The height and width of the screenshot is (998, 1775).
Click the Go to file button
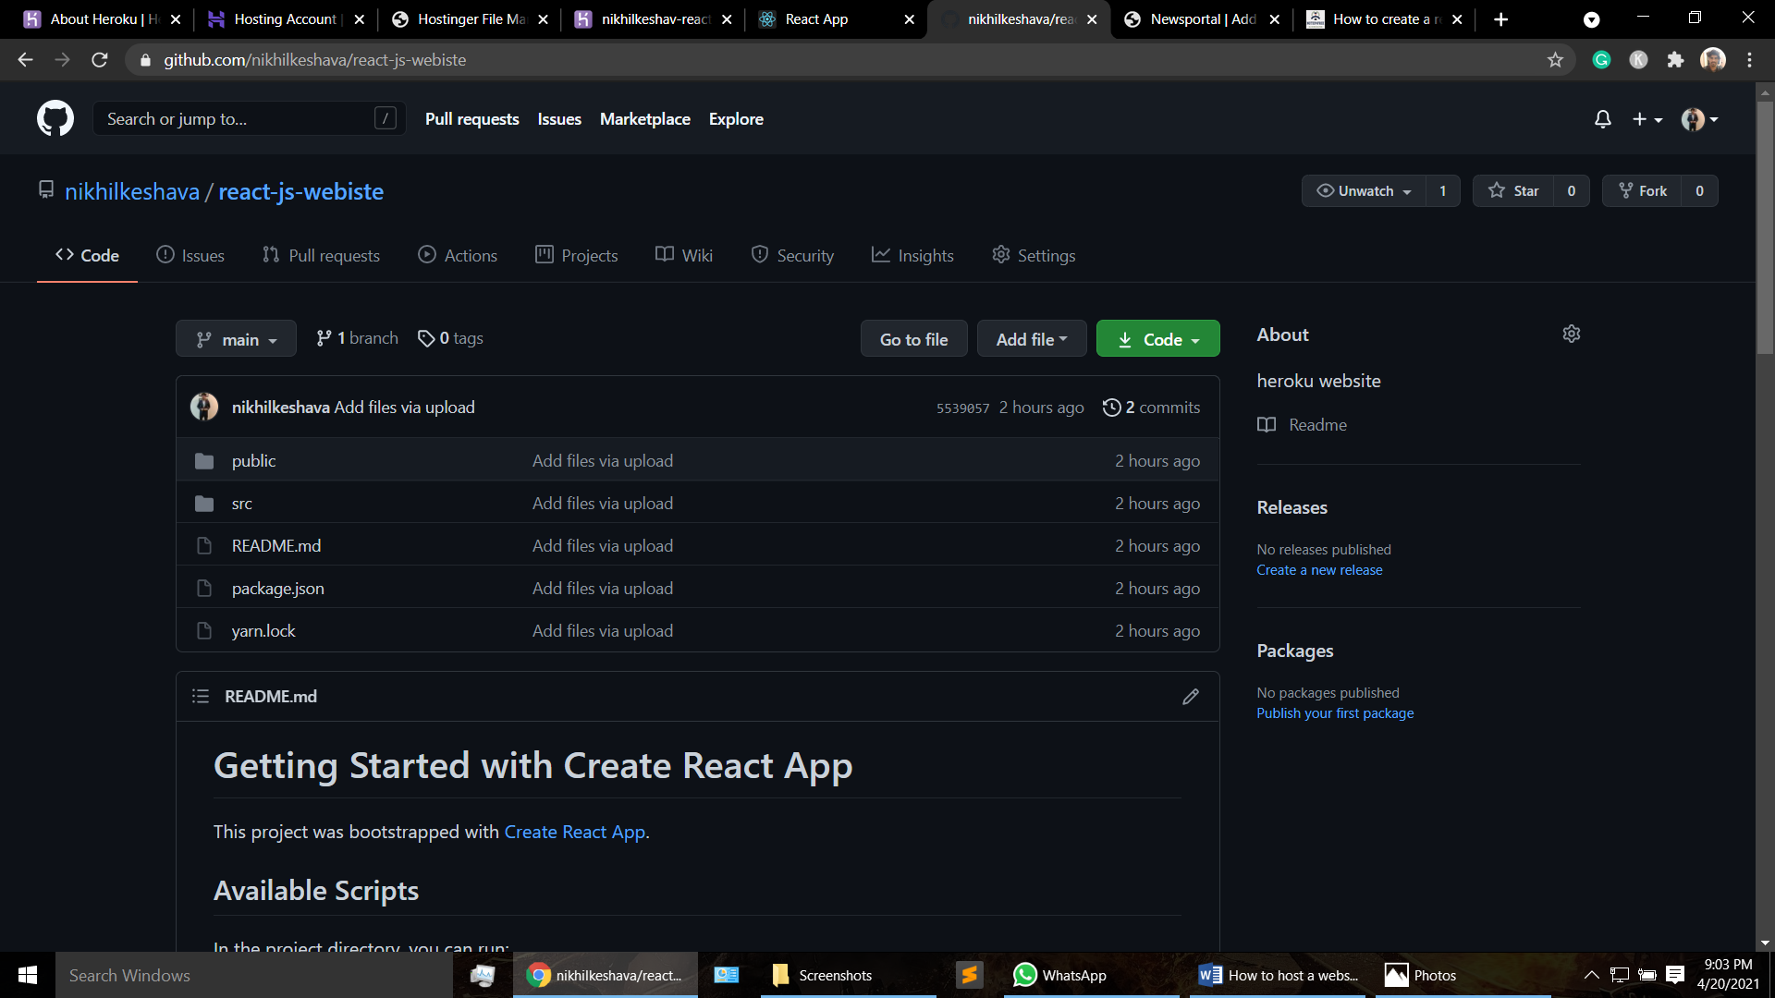click(914, 339)
